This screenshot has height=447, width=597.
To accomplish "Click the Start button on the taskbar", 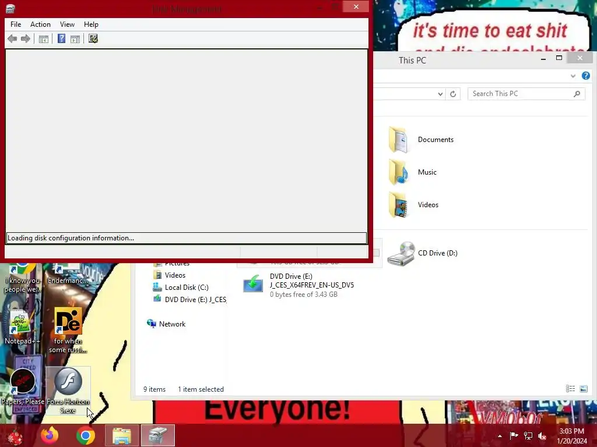I will (x=15, y=436).
